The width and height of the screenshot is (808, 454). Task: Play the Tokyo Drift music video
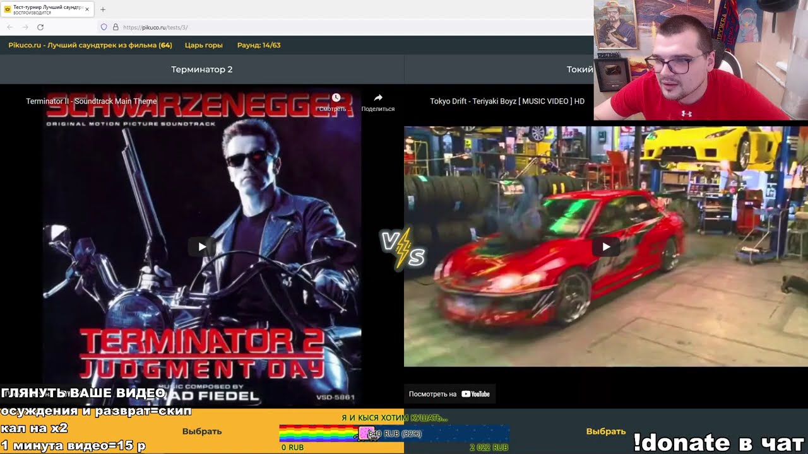(606, 247)
